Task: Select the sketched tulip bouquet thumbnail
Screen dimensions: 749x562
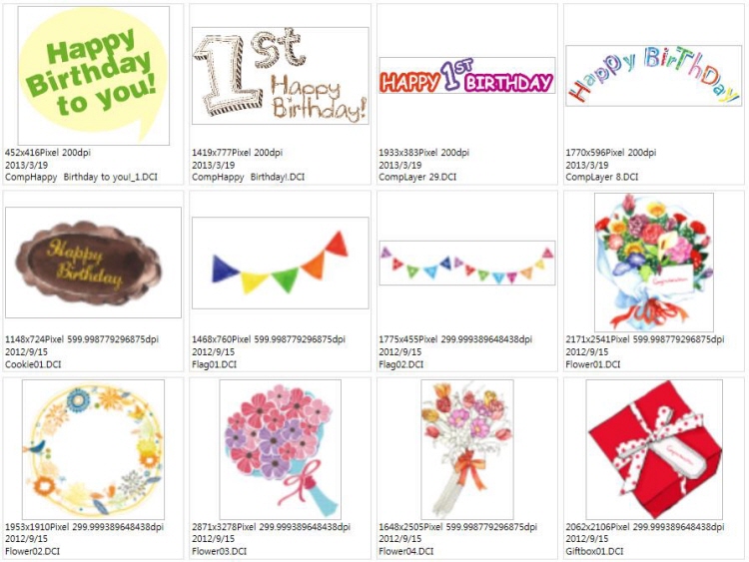Action: pos(467,450)
